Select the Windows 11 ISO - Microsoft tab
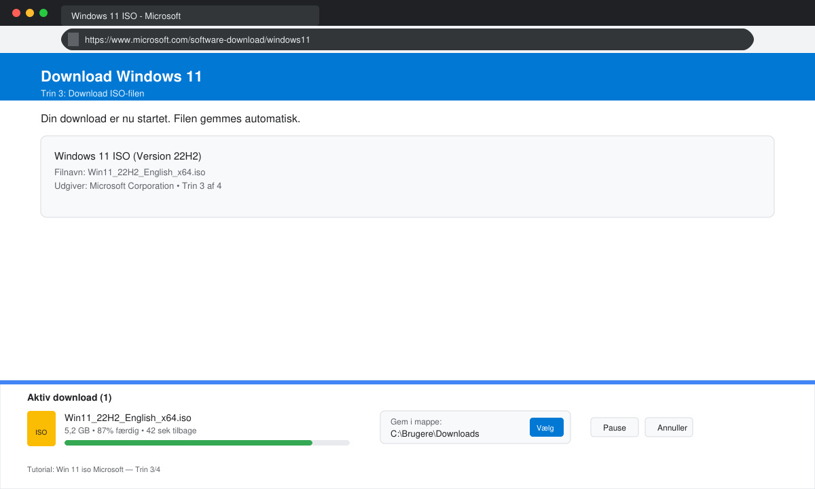Viewport: 815px width, 489px height. [190, 16]
